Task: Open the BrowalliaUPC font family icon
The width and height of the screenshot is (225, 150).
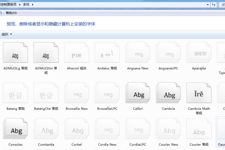Action: [107, 93]
